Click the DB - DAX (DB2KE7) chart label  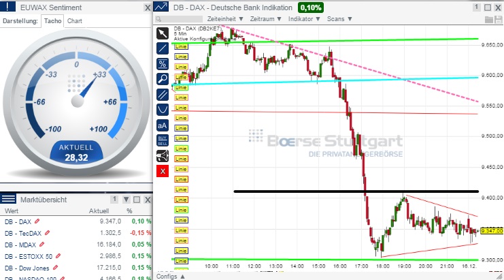[x=197, y=29]
